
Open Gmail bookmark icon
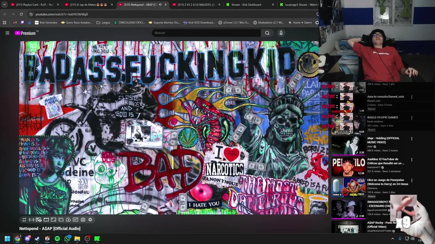[15, 23]
